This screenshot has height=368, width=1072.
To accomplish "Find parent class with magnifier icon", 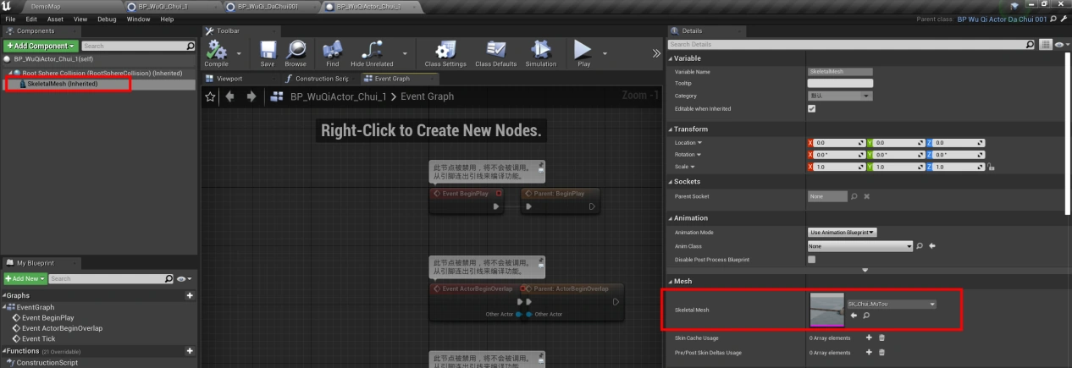I will (x=1052, y=19).
